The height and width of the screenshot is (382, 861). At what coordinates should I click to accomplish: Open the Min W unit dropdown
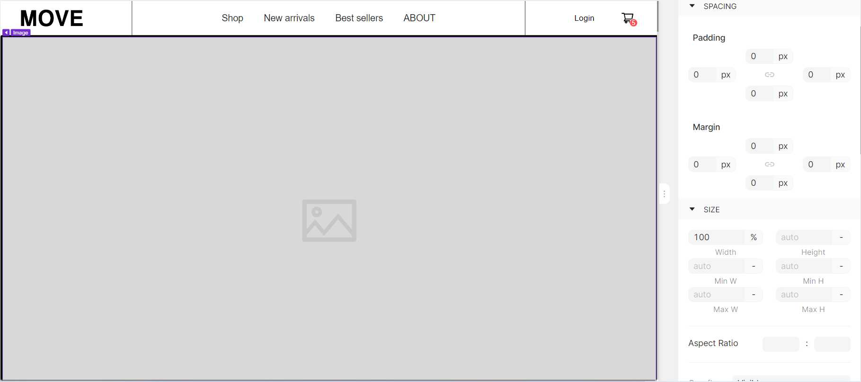pos(754,266)
